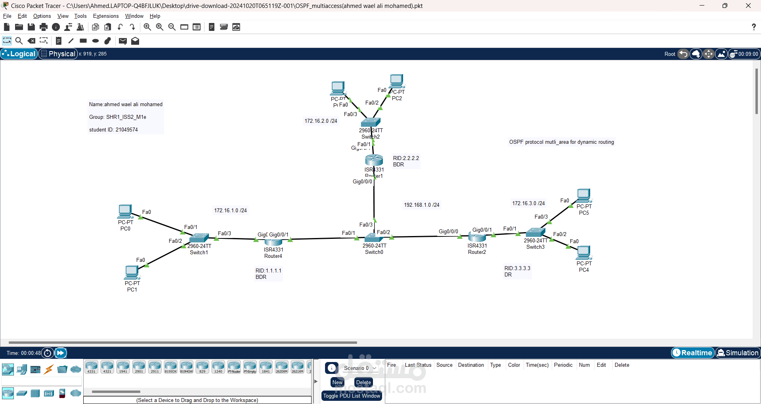The width and height of the screenshot is (761, 404).
Task: Add a Complex PDU open envelope
Action: pos(135,41)
